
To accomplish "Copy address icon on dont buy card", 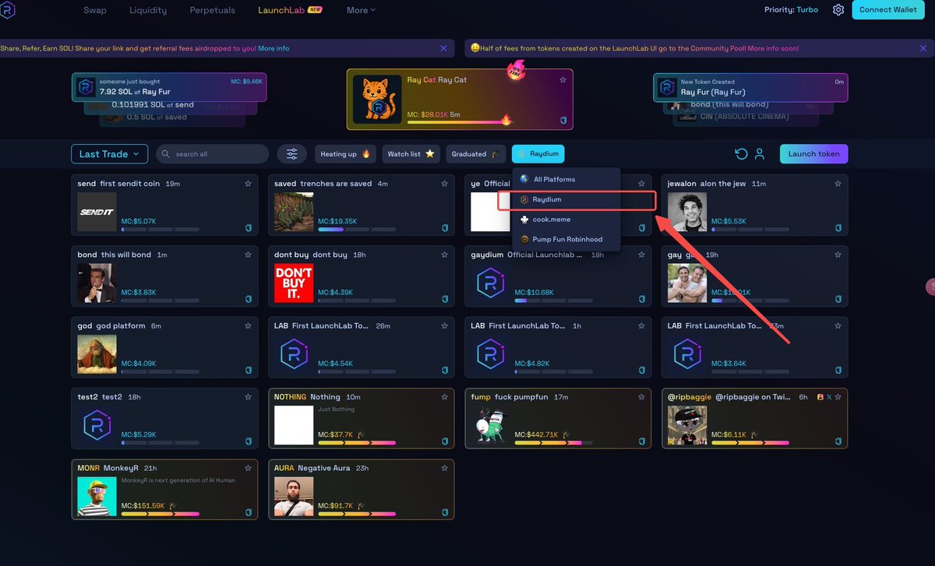I will [x=445, y=299].
